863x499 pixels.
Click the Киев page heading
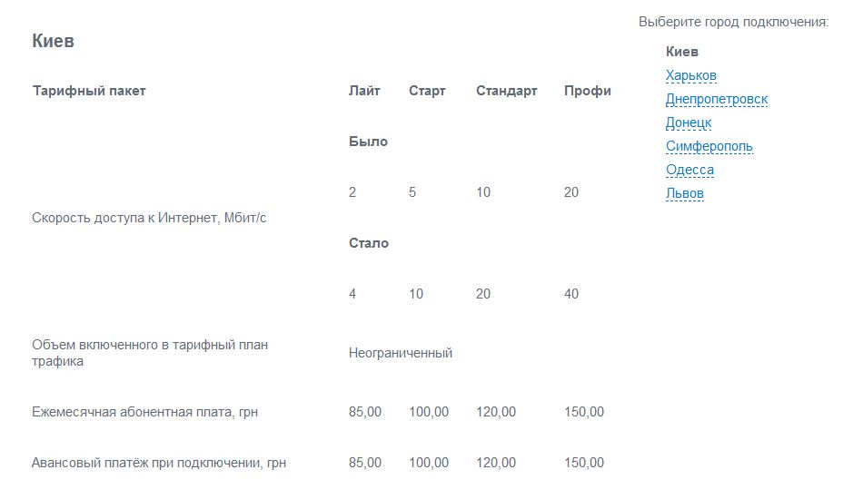(x=53, y=41)
